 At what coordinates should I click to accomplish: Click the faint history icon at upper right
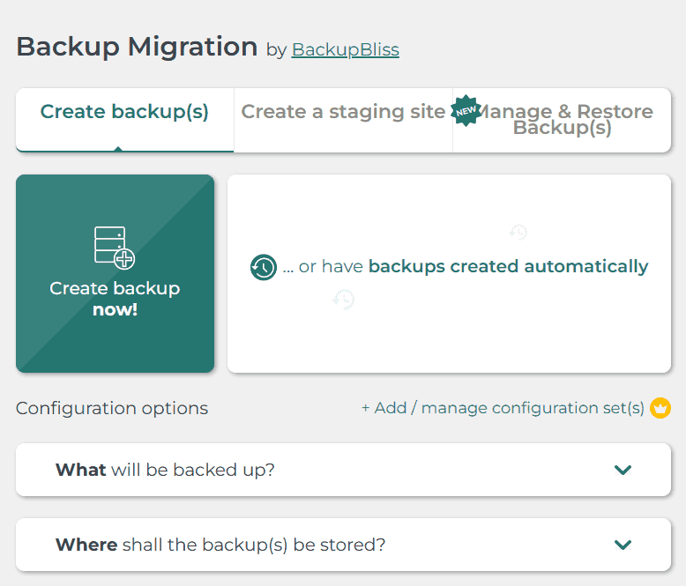(x=518, y=233)
